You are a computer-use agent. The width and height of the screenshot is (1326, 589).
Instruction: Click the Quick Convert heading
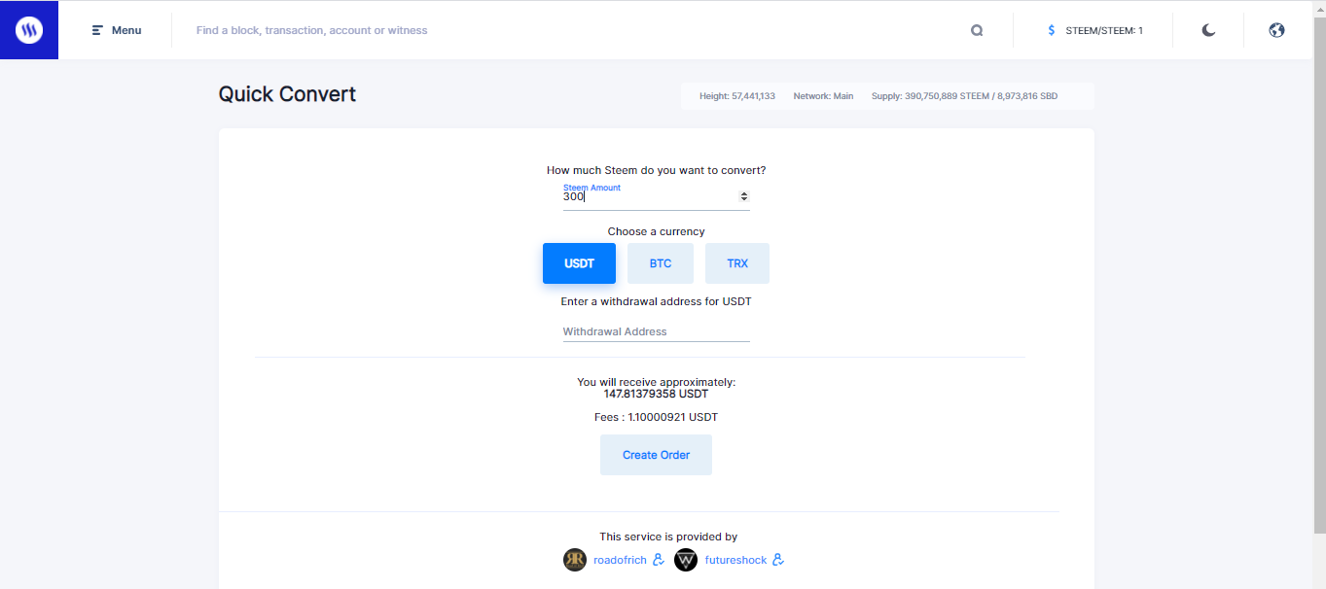(287, 94)
